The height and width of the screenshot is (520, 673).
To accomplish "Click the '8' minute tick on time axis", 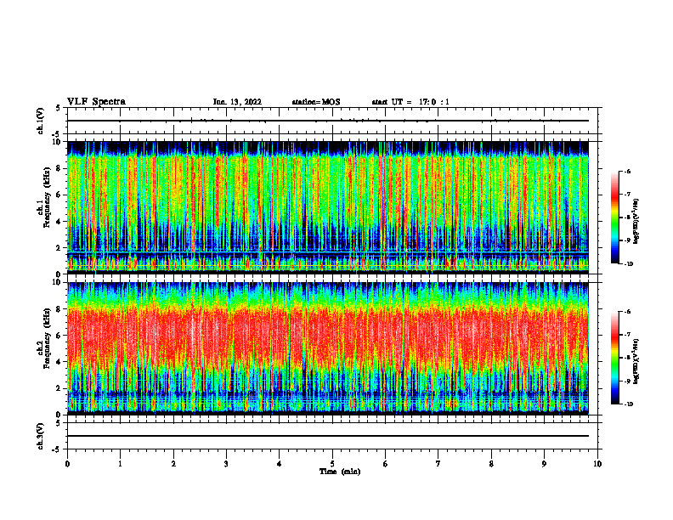I will click(491, 464).
